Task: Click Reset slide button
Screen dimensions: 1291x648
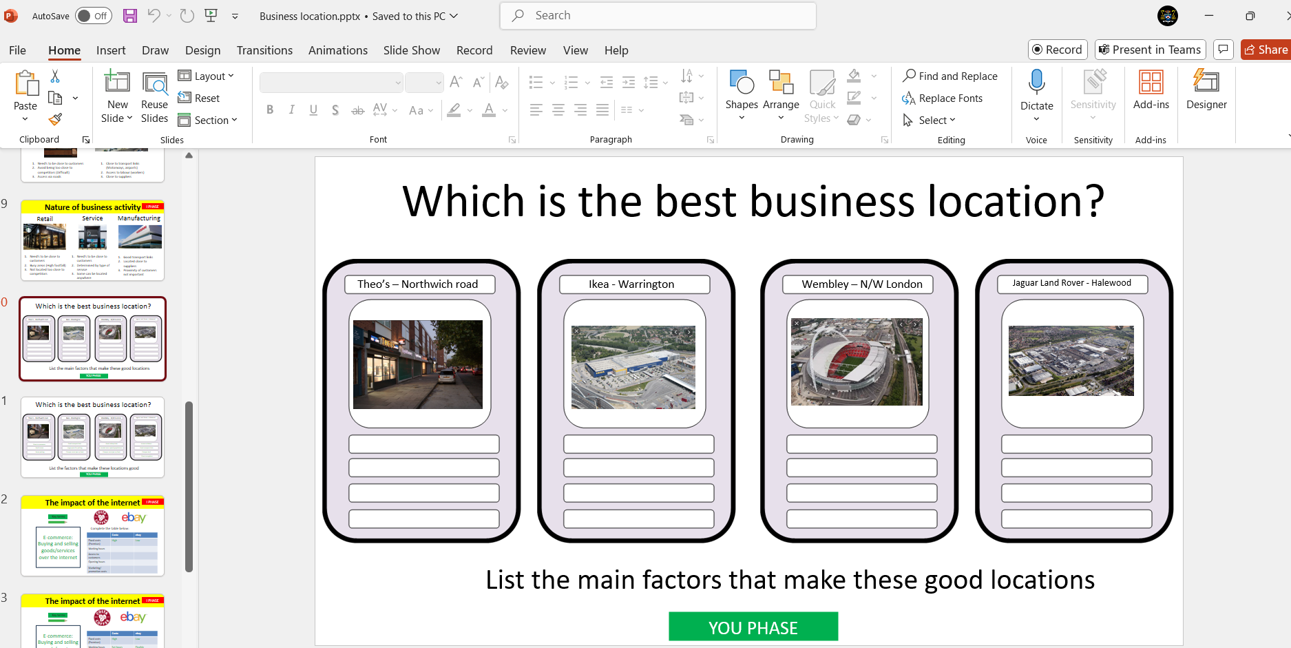Action: (199, 98)
